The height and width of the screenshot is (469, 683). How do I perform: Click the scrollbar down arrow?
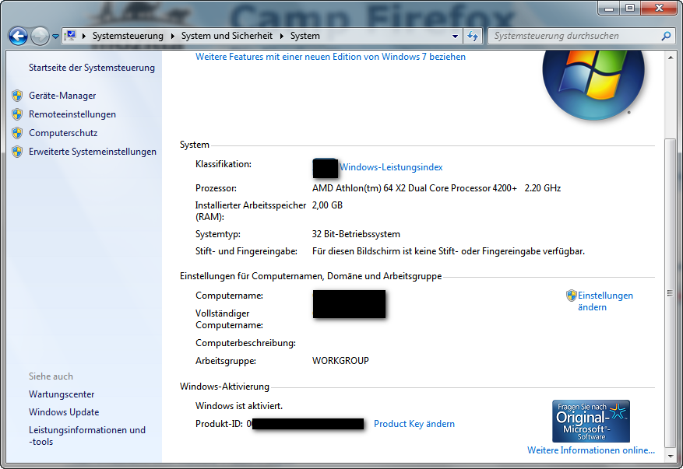point(671,456)
